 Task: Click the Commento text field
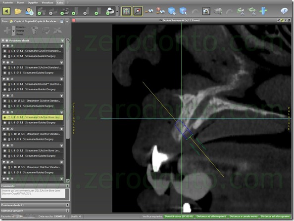[33, 193]
